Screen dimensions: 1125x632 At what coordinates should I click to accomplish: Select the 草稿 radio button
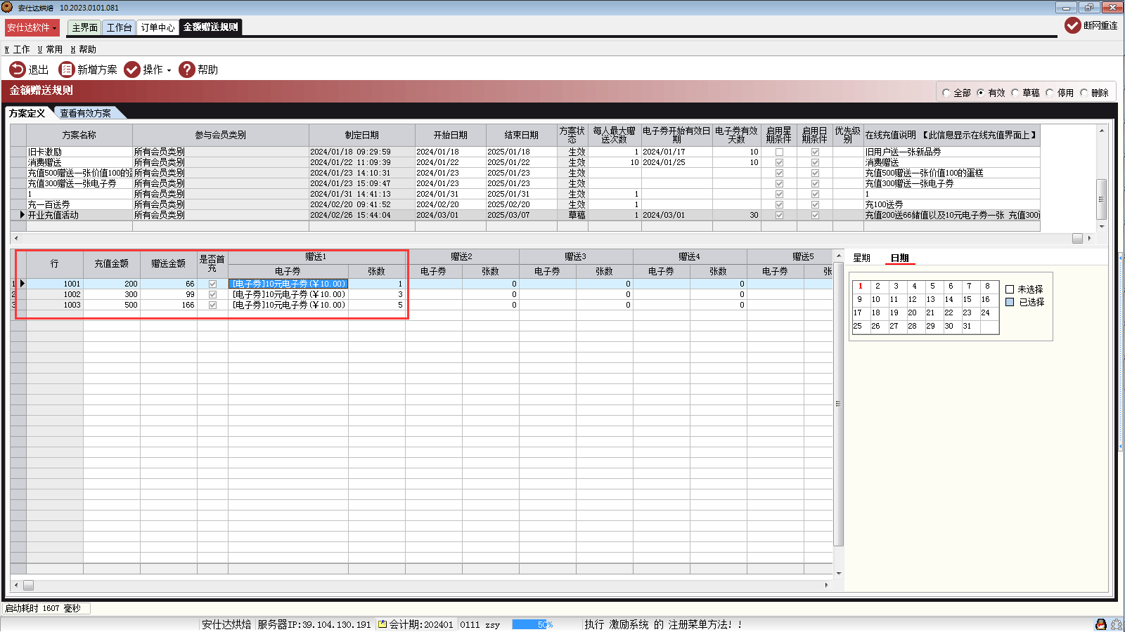[1015, 93]
